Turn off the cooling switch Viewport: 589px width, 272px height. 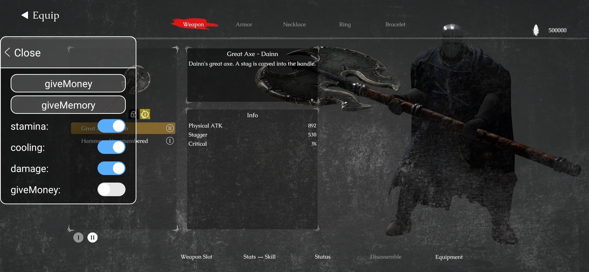(x=112, y=147)
